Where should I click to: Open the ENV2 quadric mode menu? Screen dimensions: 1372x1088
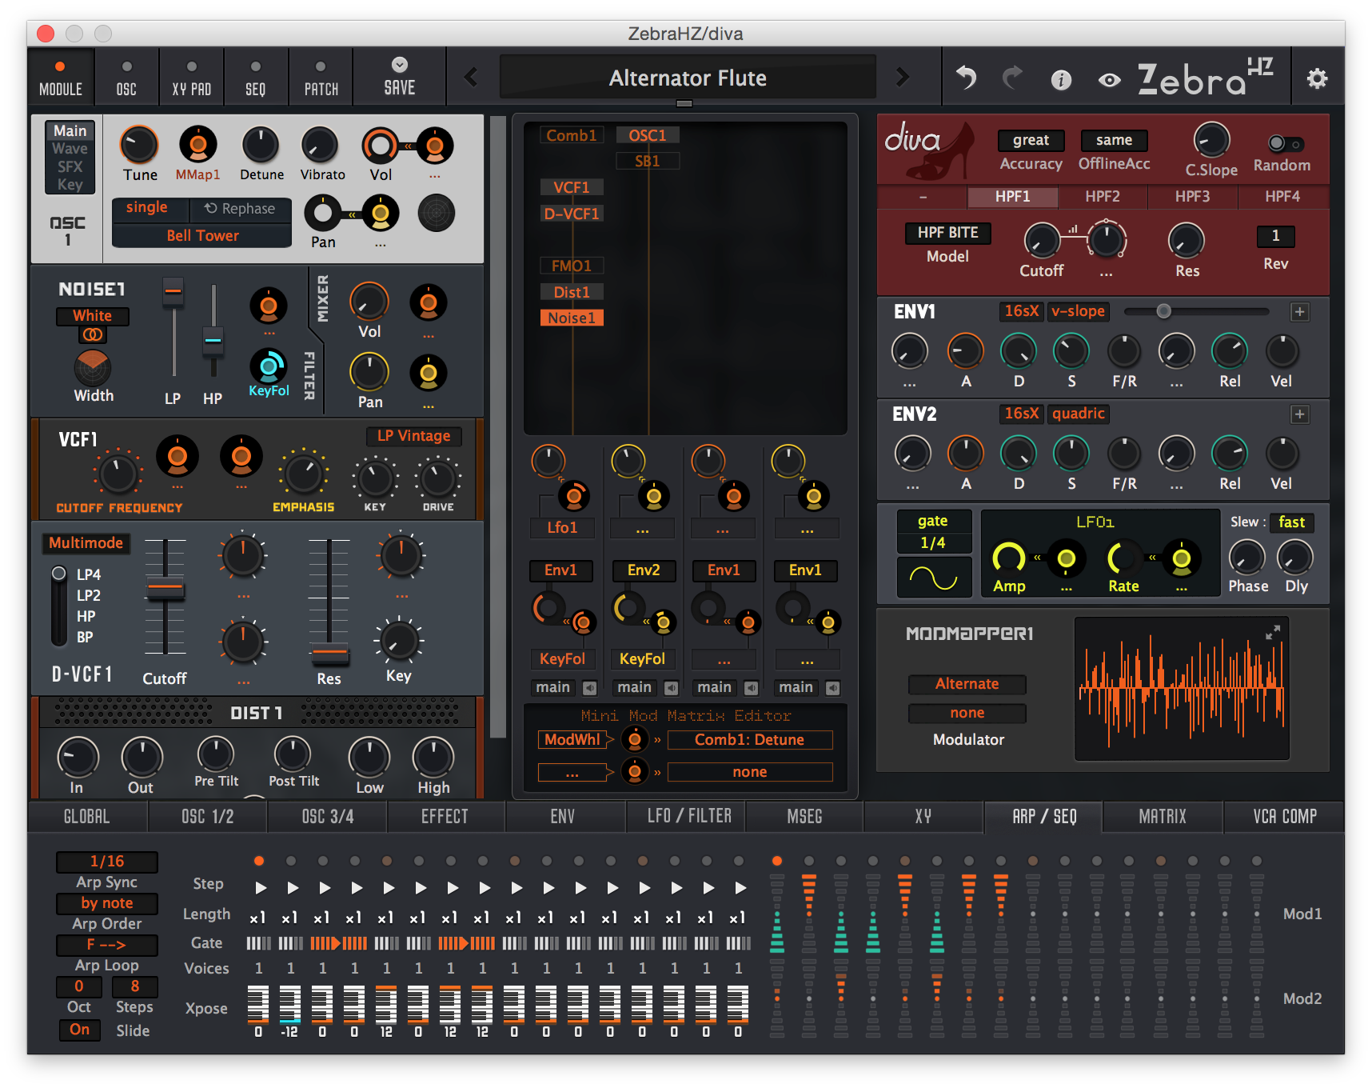point(1078,414)
